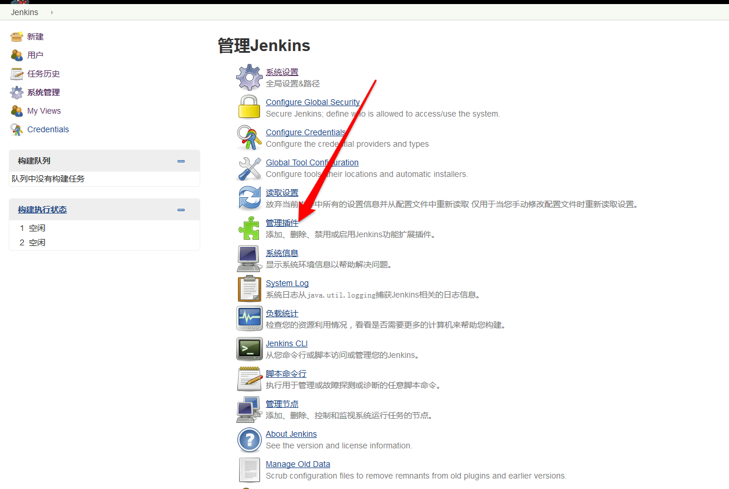The height and width of the screenshot is (489, 729).
Task: Click the wrench icon for Global Tool Configuration
Action: 250,168
